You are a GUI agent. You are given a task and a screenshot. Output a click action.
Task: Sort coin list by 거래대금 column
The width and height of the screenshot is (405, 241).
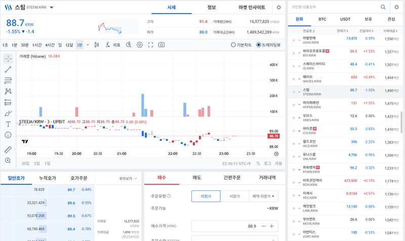pyautogui.click(x=391, y=31)
